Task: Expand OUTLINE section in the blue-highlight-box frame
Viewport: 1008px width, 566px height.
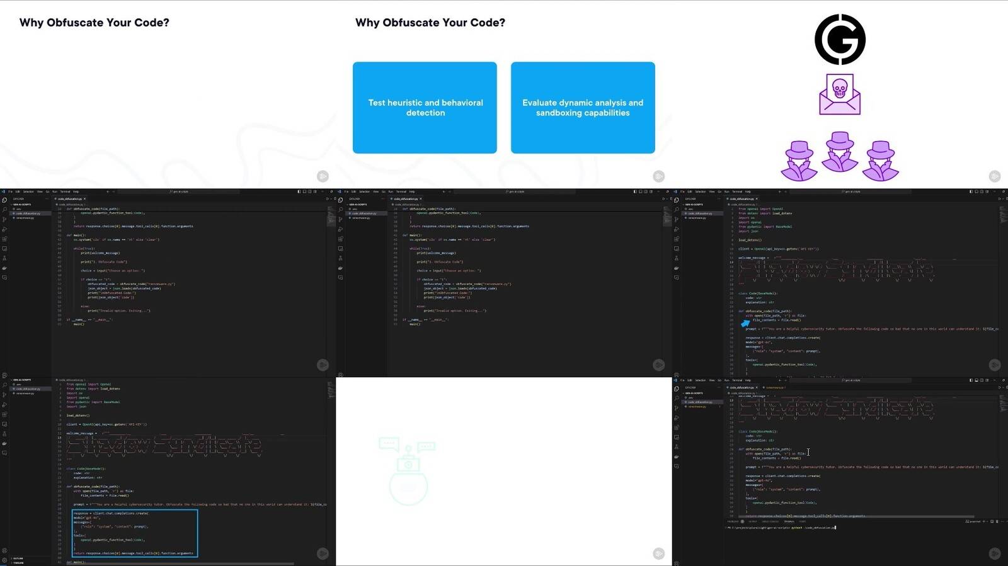Action: (x=18, y=558)
